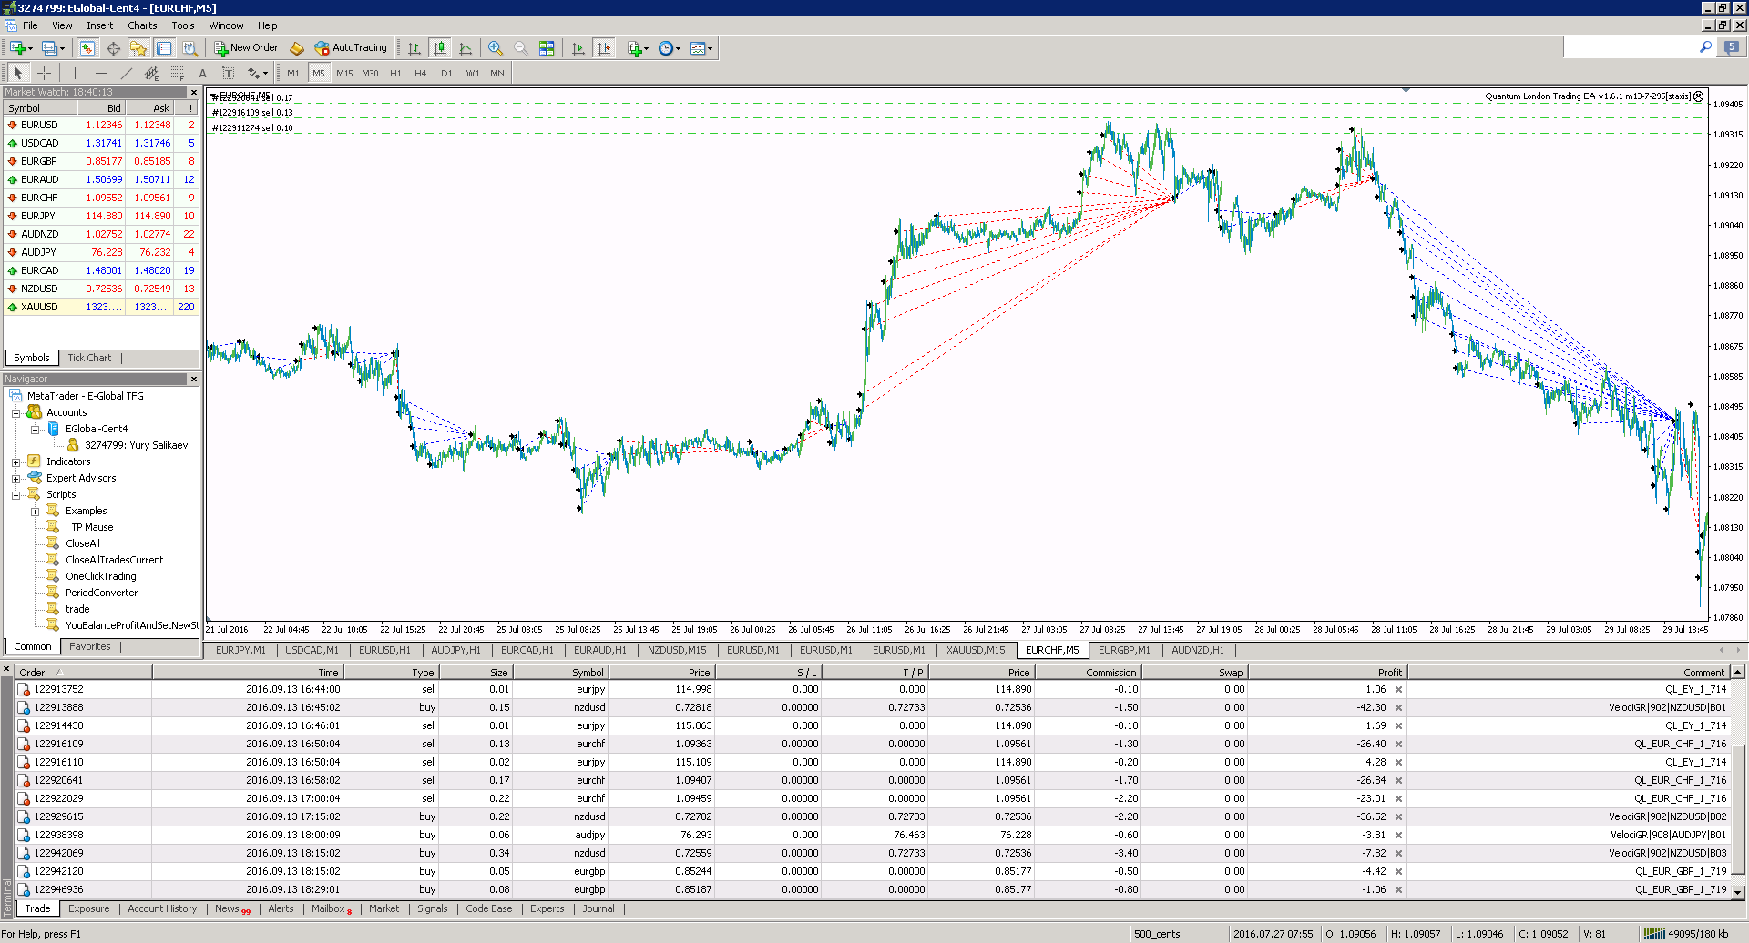The width and height of the screenshot is (1749, 943).
Task: Switch timeframe to M1
Action: pyautogui.click(x=293, y=73)
